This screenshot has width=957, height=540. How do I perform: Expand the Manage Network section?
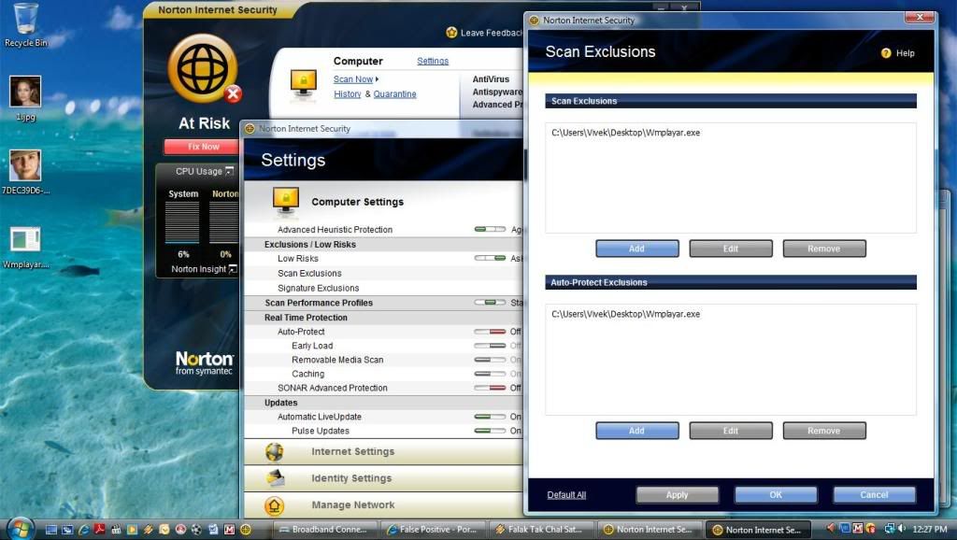click(x=384, y=505)
